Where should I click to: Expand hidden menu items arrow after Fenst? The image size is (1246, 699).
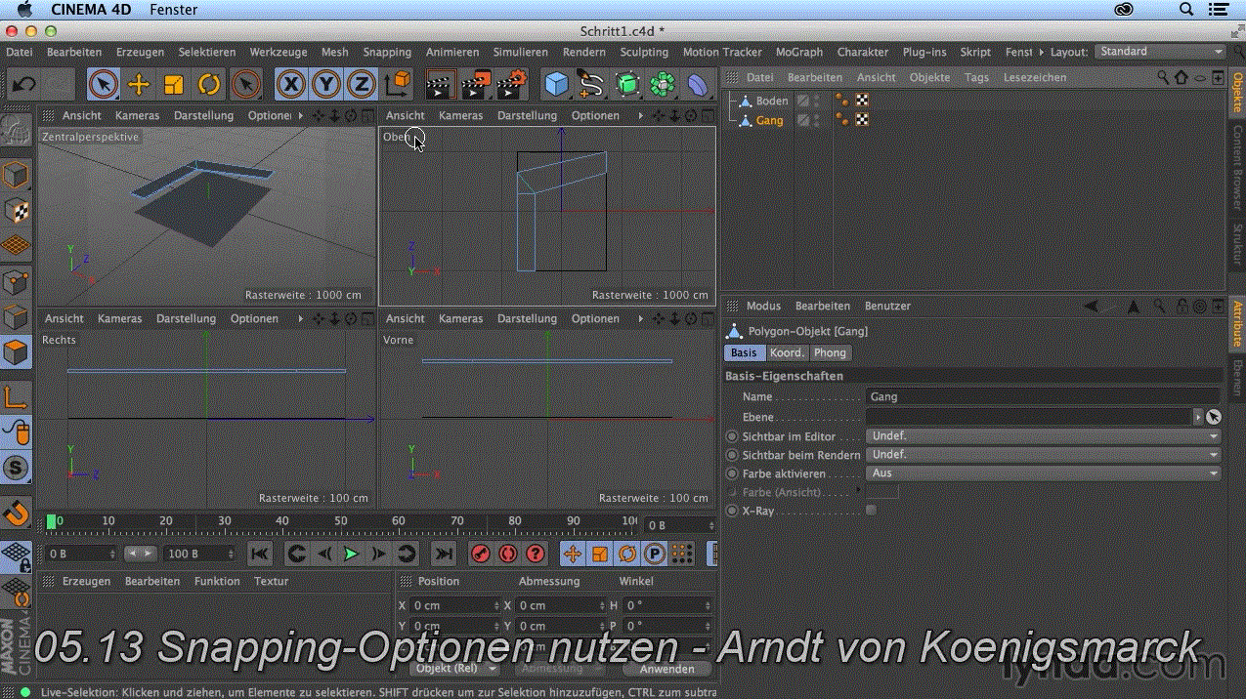click(x=1041, y=52)
